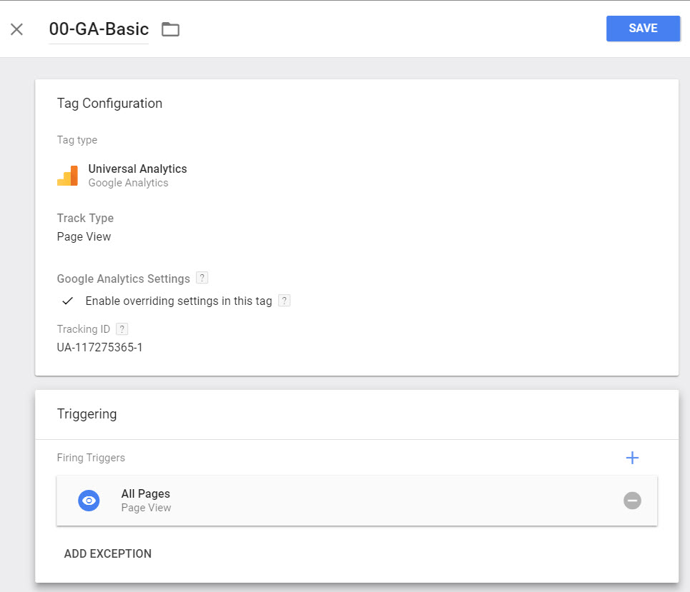690x592 pixels.
Task: Click the Universal Analytics bar chart logo
Action: pos(67,176)
